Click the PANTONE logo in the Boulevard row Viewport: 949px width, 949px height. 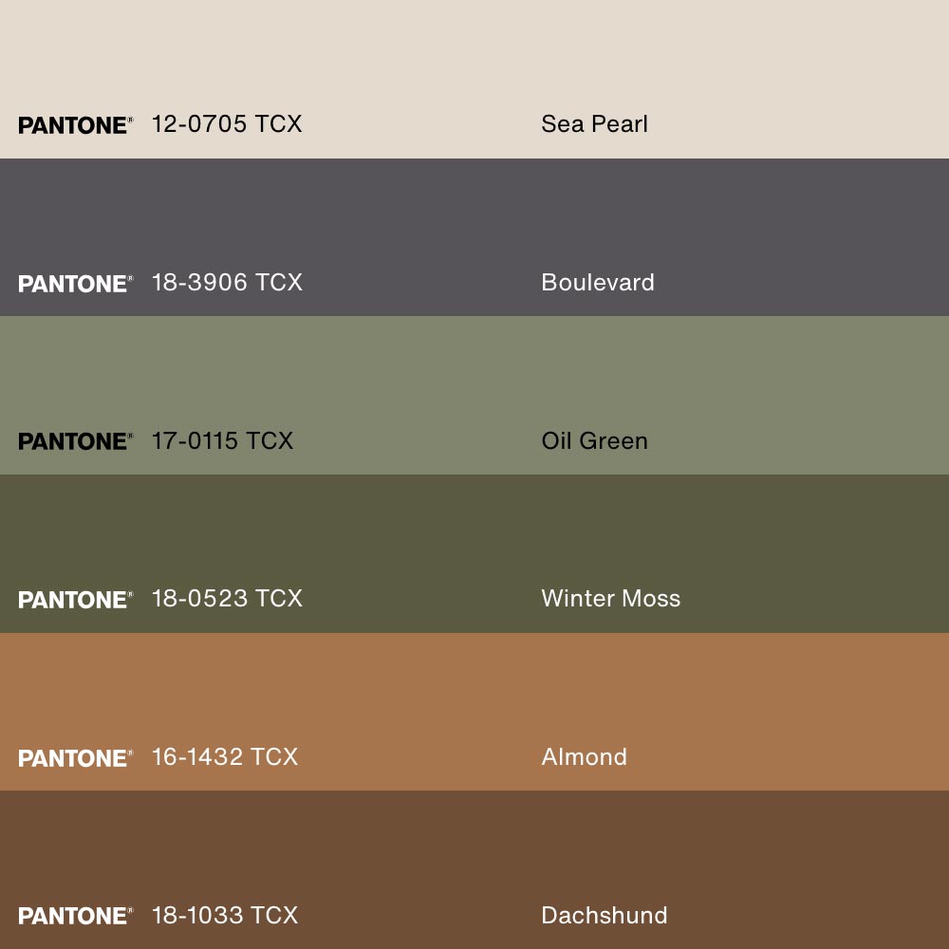click(x=75, y=284)
